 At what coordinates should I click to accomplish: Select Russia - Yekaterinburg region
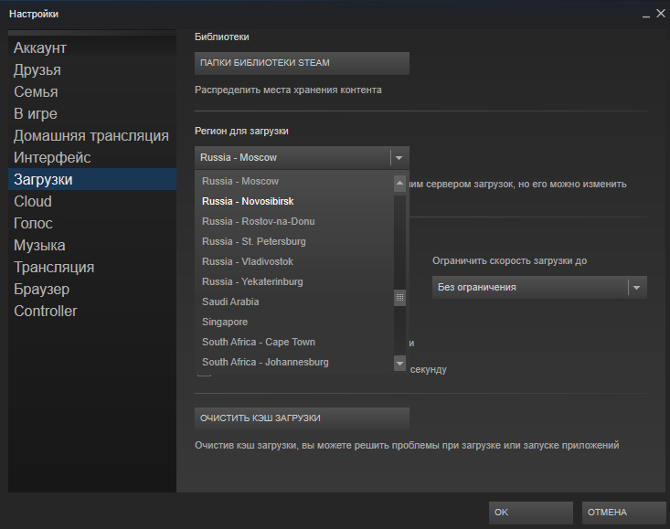pos(294,281)
